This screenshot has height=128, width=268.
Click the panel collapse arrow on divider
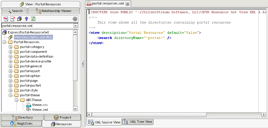click(x=83, y=64)
